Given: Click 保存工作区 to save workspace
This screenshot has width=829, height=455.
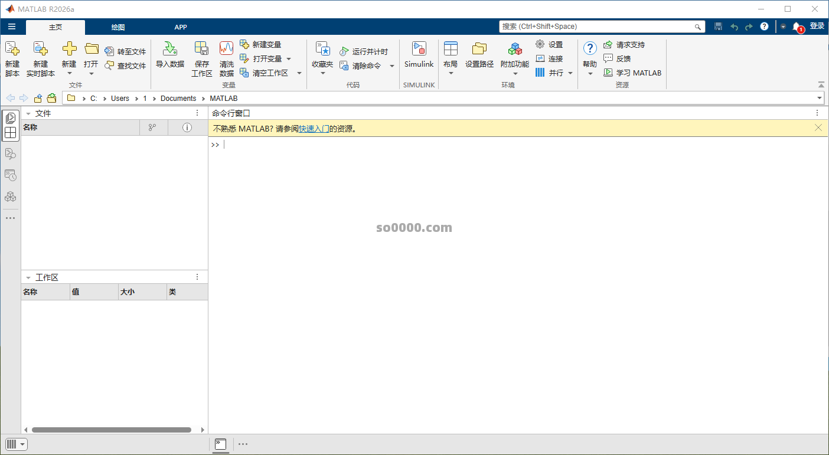Looking at the screenshot, I should [202, 59].
